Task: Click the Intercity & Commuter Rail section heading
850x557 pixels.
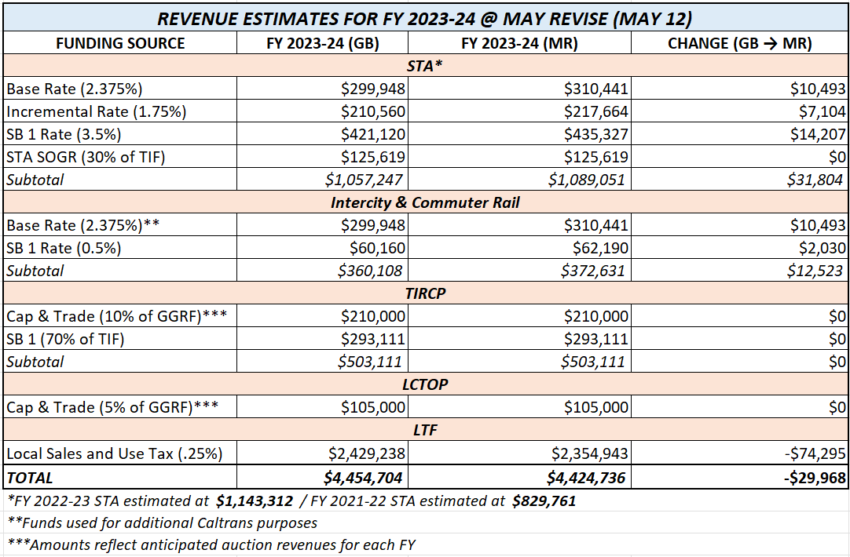Action: pyautogui.click(x=424, y=202)
